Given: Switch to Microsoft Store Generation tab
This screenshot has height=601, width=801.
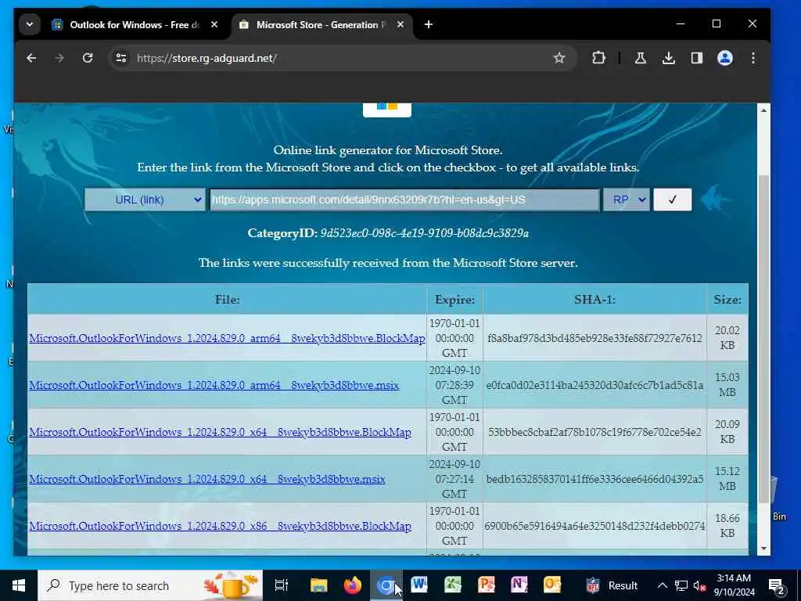Looking at the screenshot, I should click(321, 24).
